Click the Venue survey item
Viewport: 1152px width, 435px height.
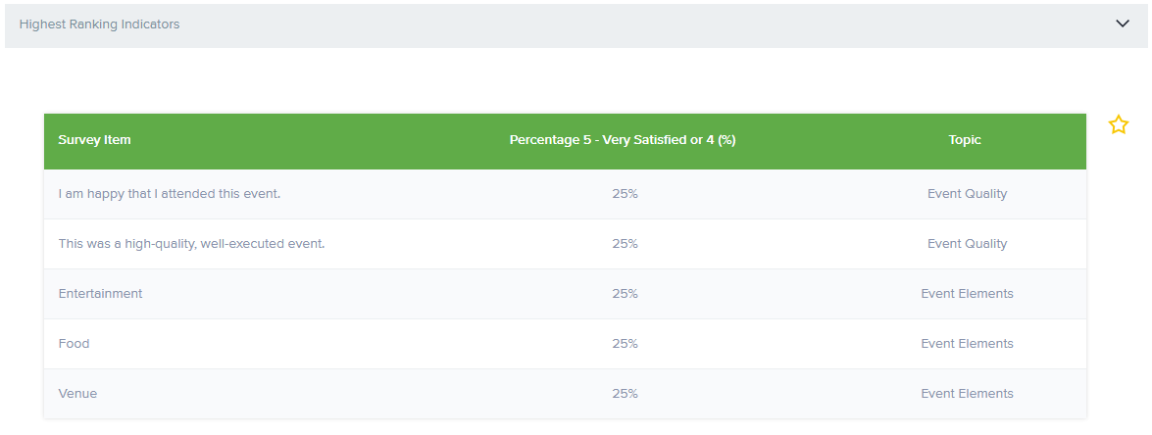point(77,394)
